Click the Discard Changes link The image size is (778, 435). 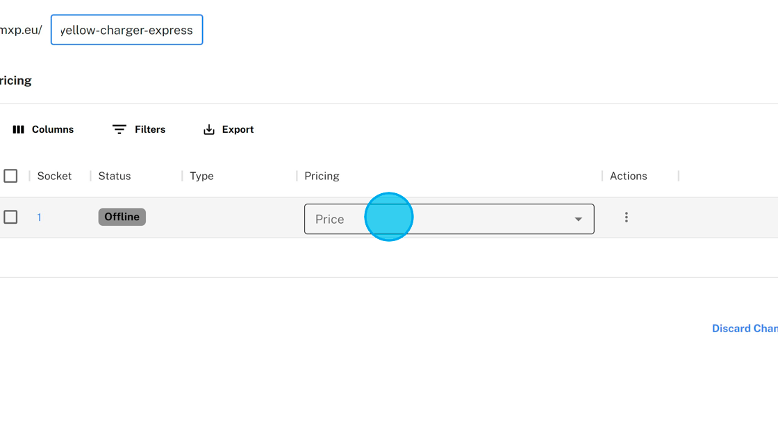pyautogui.click(x=745, y=329)
